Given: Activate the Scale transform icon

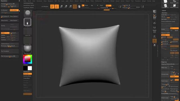Looking at the screenshot, I should point(66,6).
